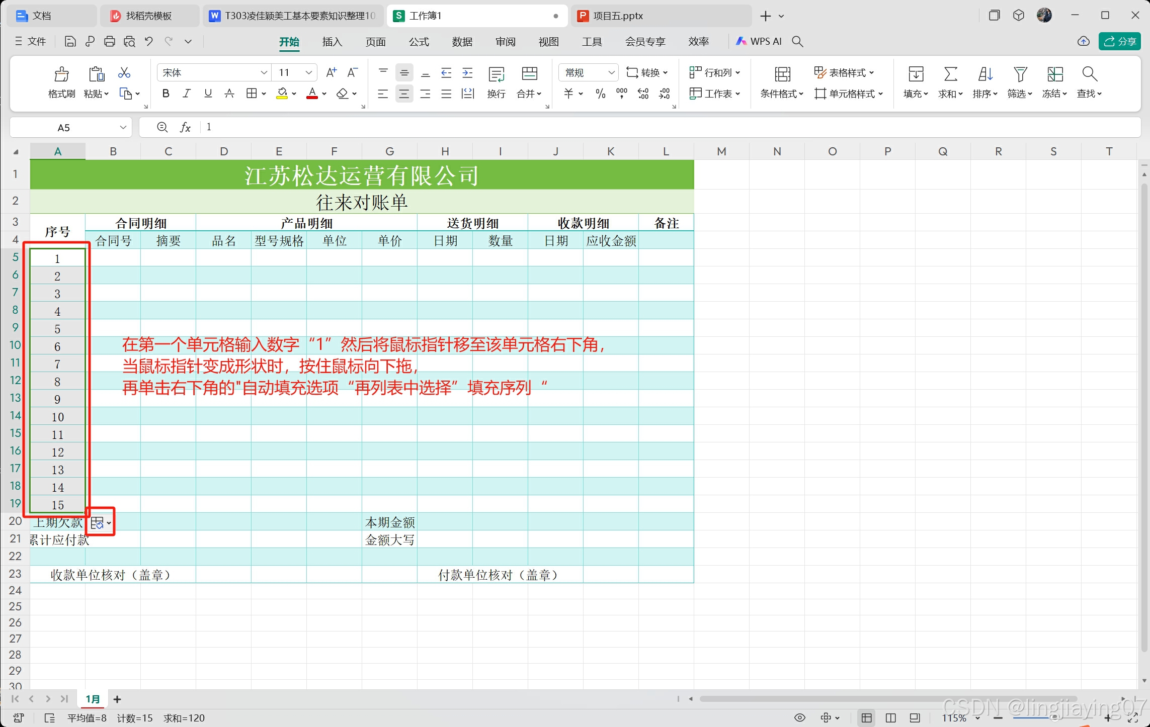Expand the Name Box dropdown arrow
The image size is (1150, 727).
point(123,128)
